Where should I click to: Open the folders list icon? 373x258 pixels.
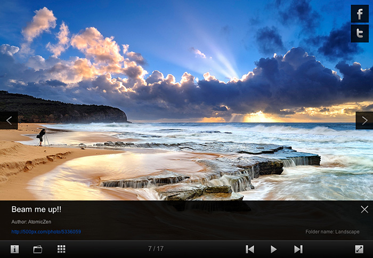coord(38,249)
